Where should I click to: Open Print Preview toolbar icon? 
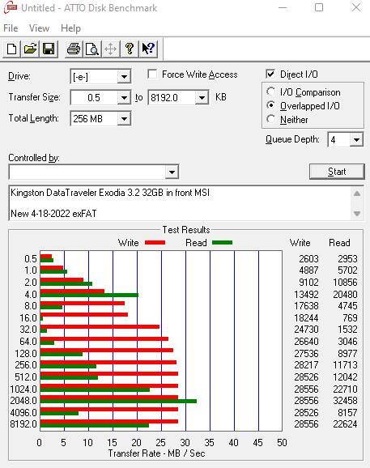(x=92, y=49)
